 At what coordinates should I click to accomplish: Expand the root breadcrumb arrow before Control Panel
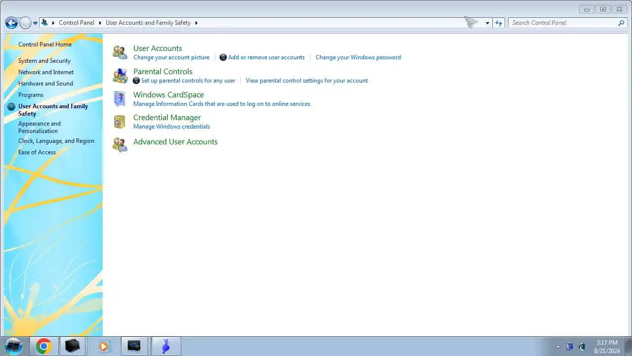click(53, 23)
